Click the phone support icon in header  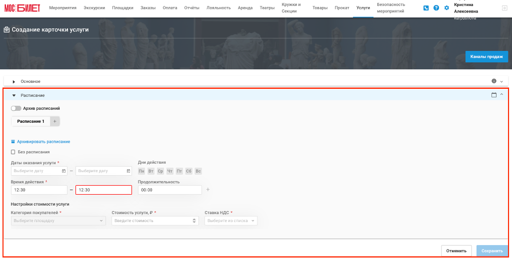(x=426, y=8)
